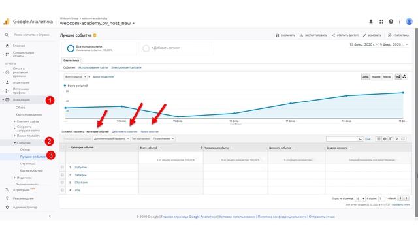This screenshot has width=418, height=235.
Task: Collapse the Поведение section
Action: click(3, 100)
